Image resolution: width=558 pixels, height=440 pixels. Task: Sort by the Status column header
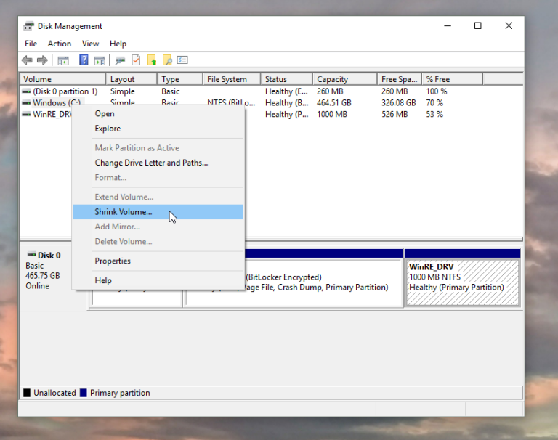coord(286,79)
